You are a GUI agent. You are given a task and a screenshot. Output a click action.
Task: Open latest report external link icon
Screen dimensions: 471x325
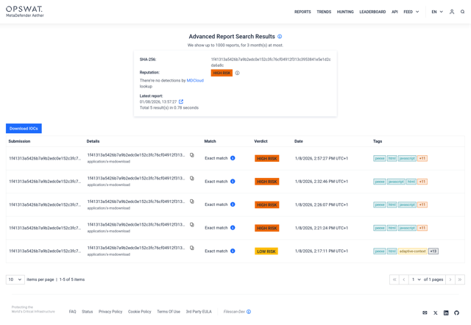(181, 101)
